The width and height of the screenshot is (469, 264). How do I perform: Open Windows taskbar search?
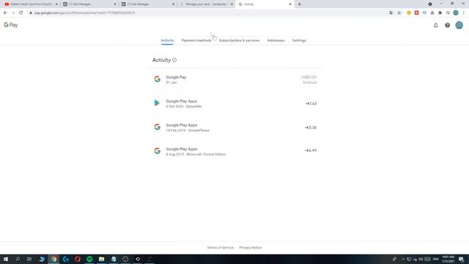[x=18, y=259]
